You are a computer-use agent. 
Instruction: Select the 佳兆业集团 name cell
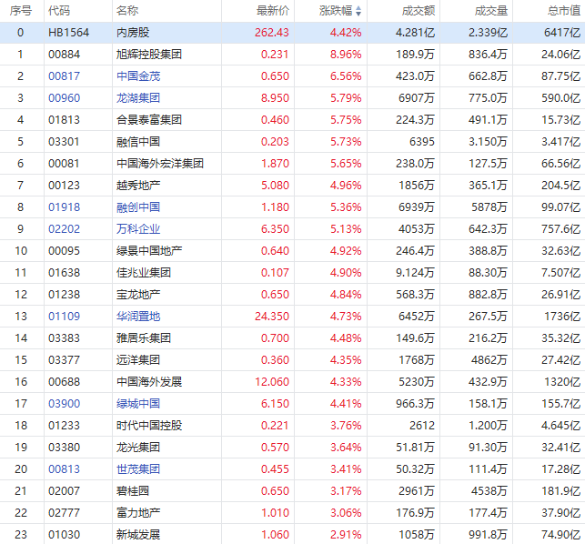tap(144, 273)
